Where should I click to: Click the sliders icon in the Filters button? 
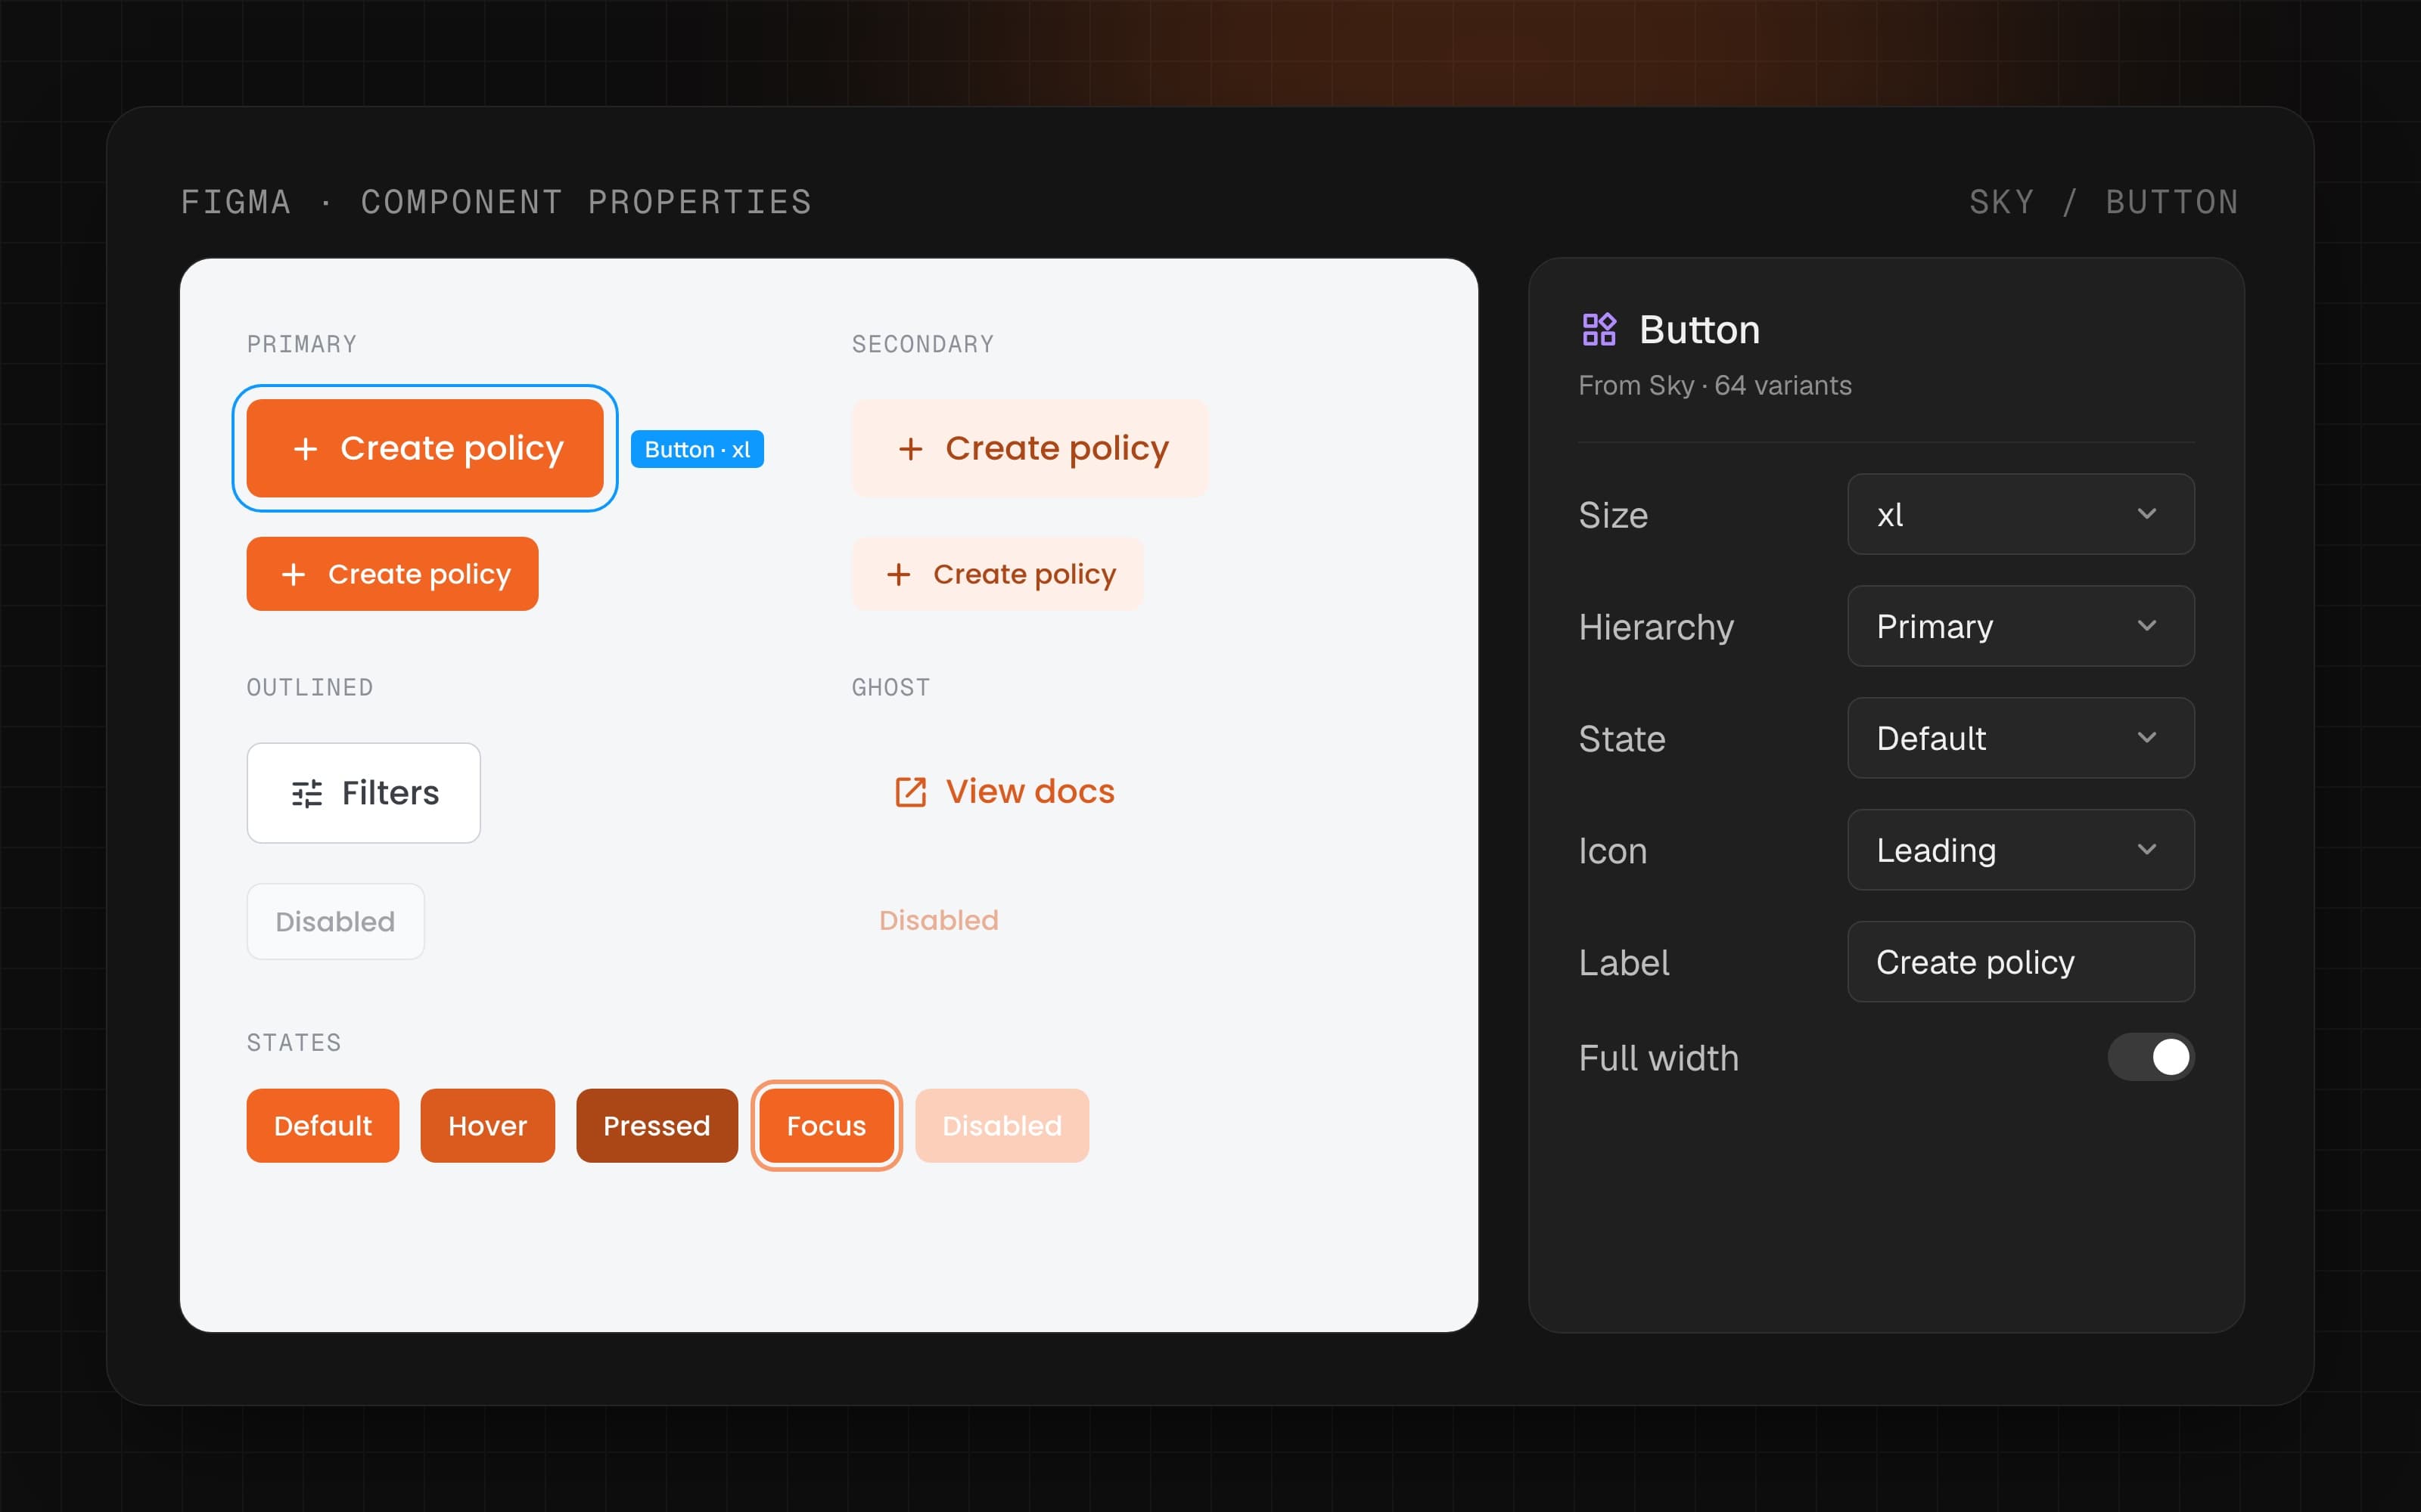tap(307, 793)
